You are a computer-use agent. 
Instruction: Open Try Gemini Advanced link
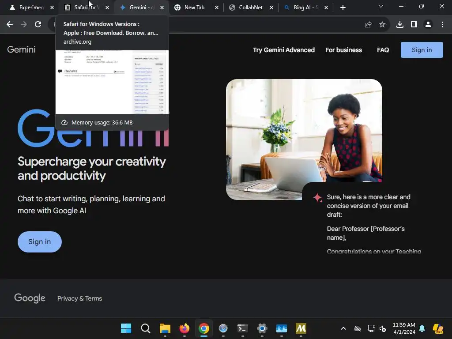(x=284, y=50)
